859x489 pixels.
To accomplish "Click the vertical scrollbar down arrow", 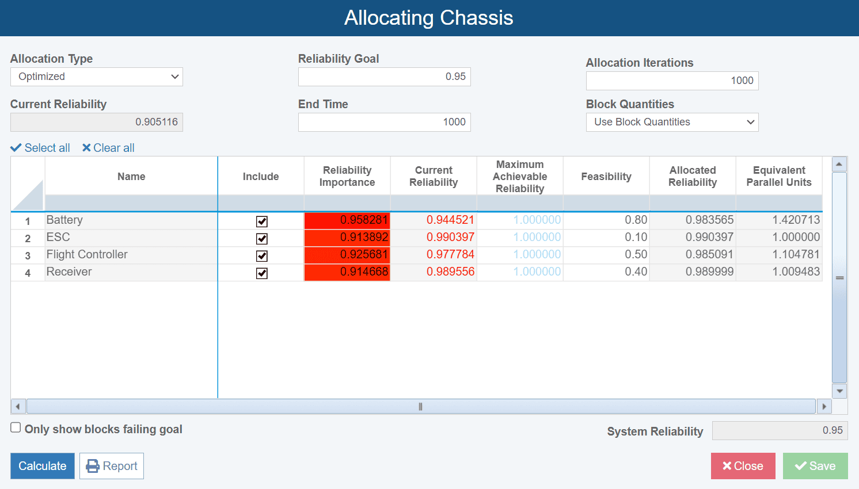I will tap(839, 391).
